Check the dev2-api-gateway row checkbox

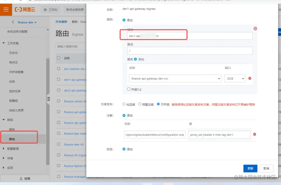pyautogui.click(x=59, y=90)
